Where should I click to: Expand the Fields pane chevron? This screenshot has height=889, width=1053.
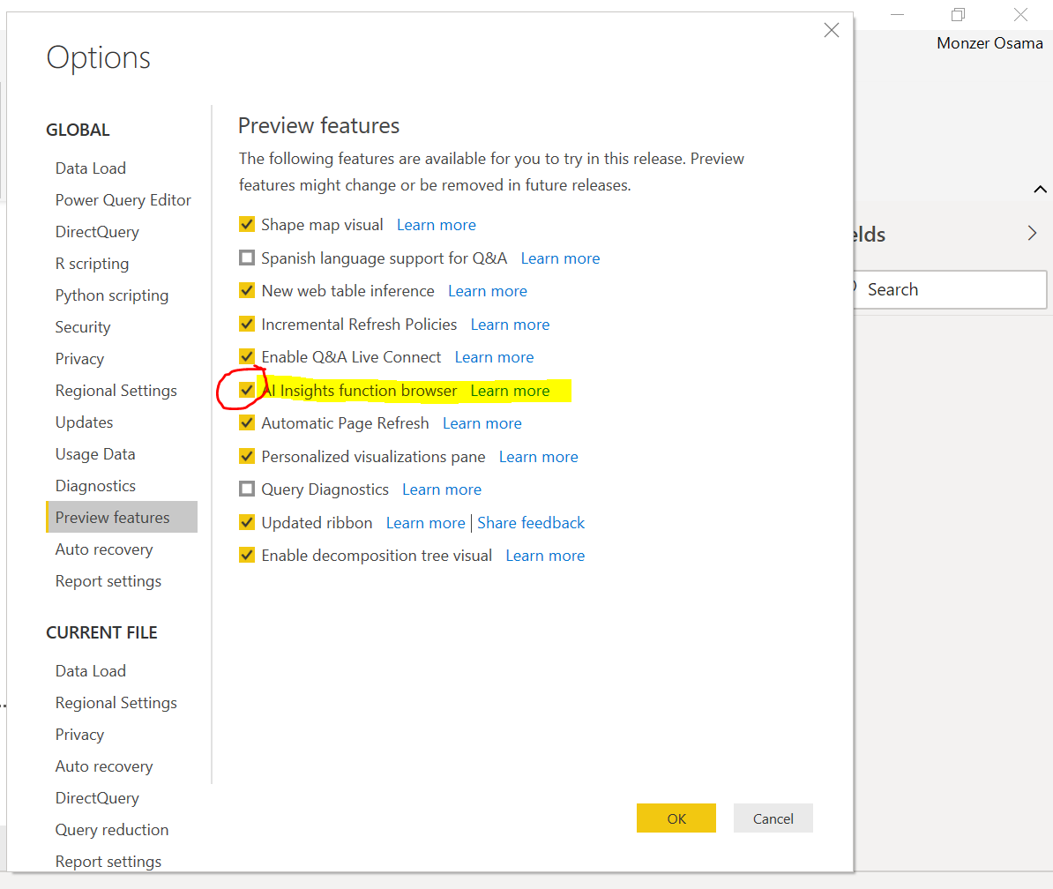click(1032, 234)
